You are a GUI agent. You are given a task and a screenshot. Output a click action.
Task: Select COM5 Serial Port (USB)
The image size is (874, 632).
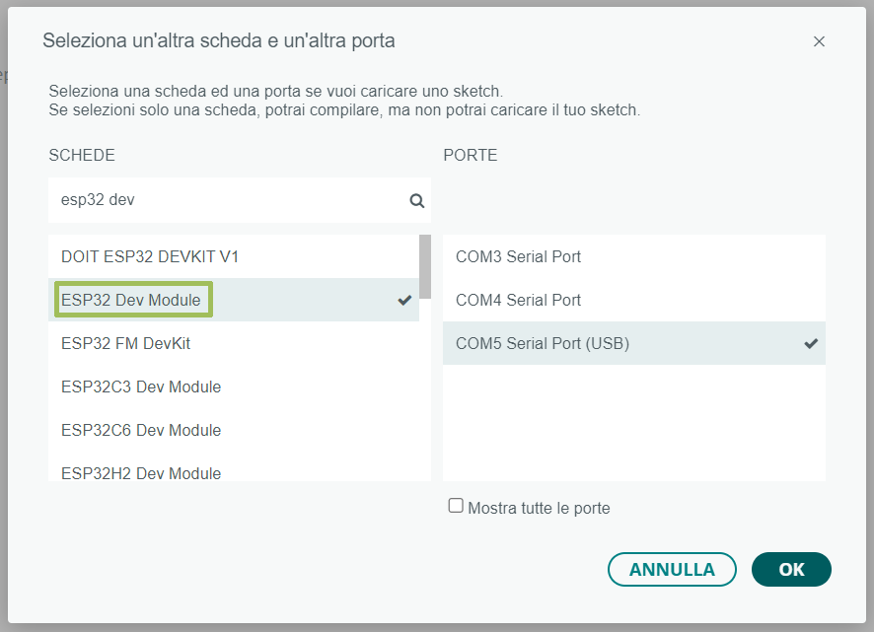(633, 343)
